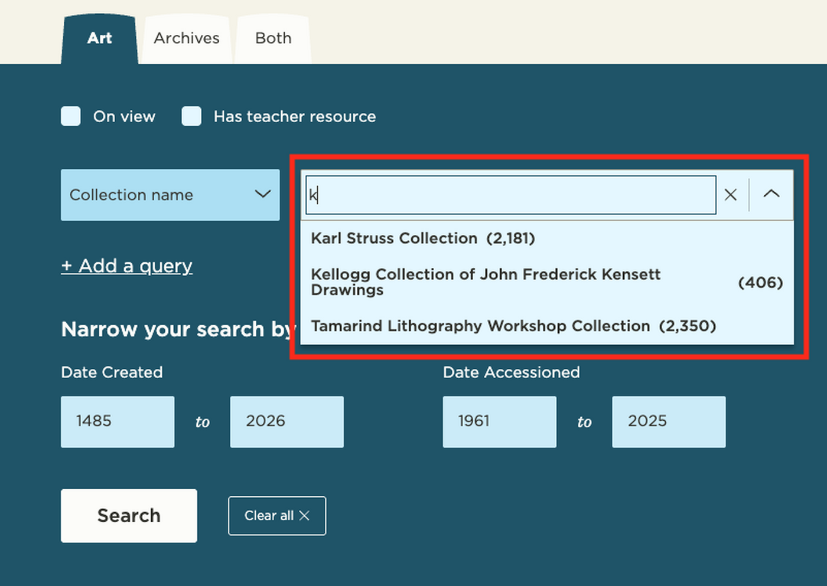This screenshot has width=827, height=586.
Task: Click the dropdown arrow next to Collection name
Action: tap(262, 195)
